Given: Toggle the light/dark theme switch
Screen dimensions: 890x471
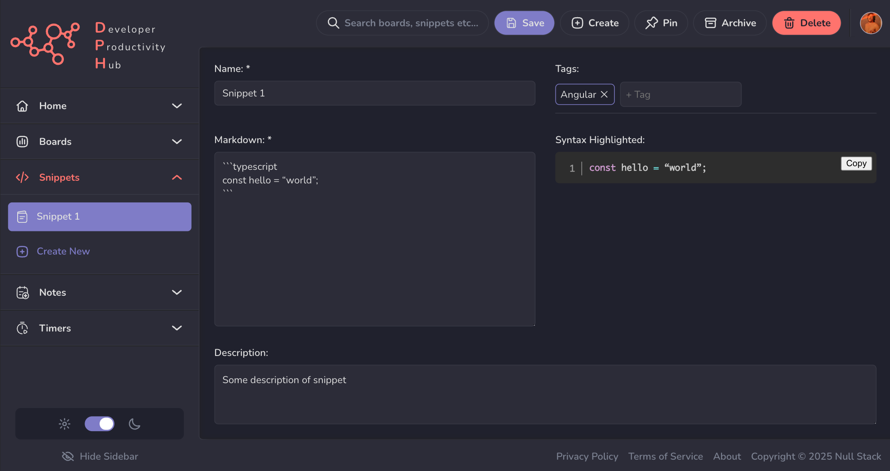Looking at the screenshot, I should coord(100,424).
